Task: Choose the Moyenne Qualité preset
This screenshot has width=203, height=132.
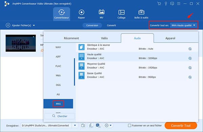Action: click(x=137, y=66)
